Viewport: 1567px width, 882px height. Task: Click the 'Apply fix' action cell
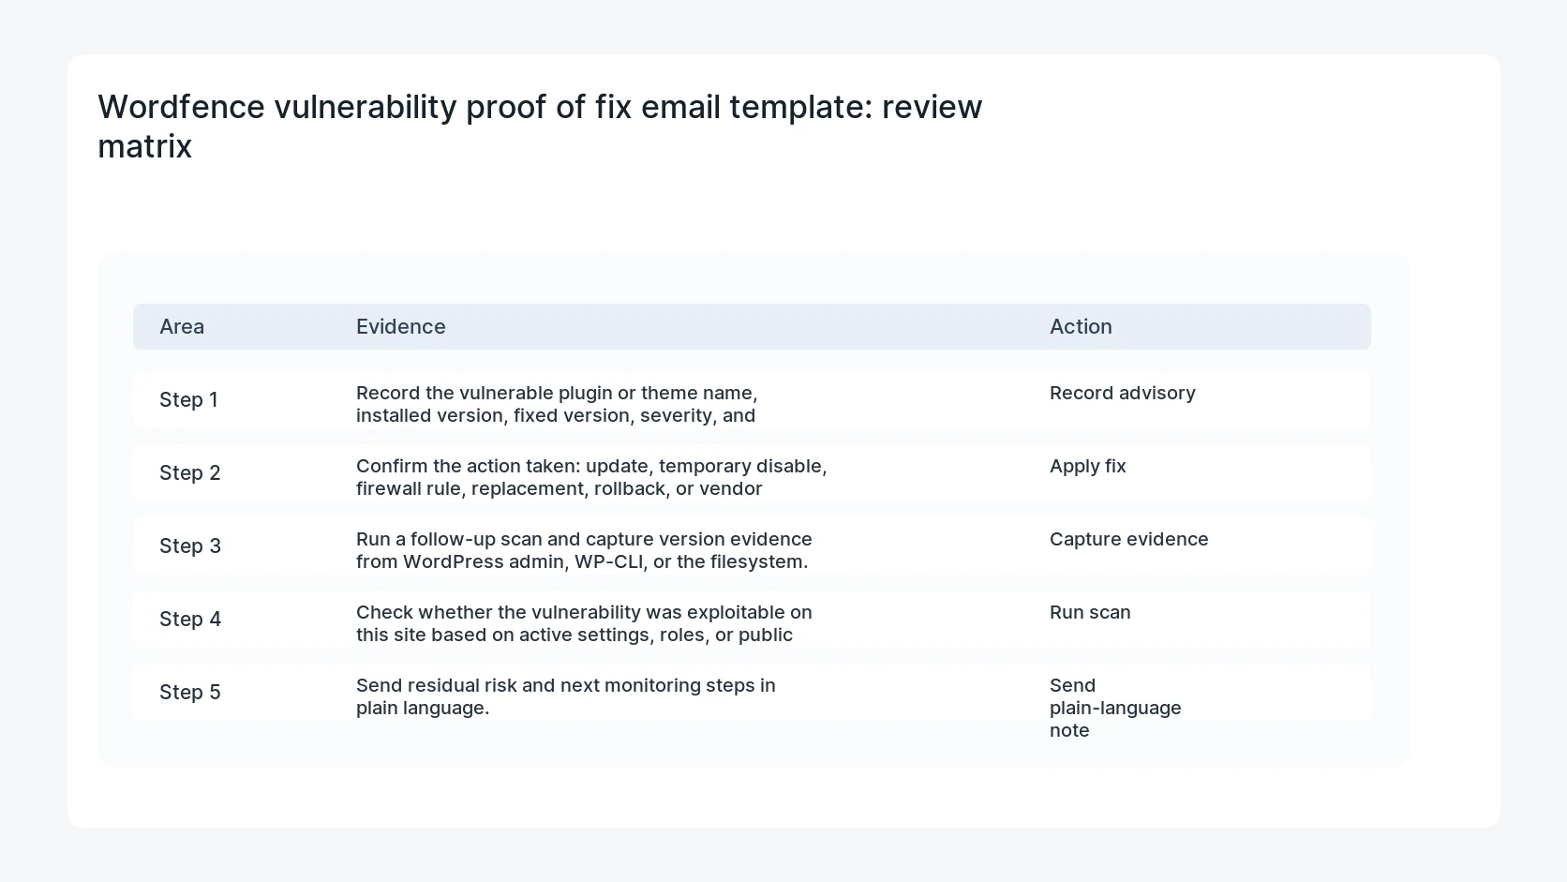(x=1088, y=466)
